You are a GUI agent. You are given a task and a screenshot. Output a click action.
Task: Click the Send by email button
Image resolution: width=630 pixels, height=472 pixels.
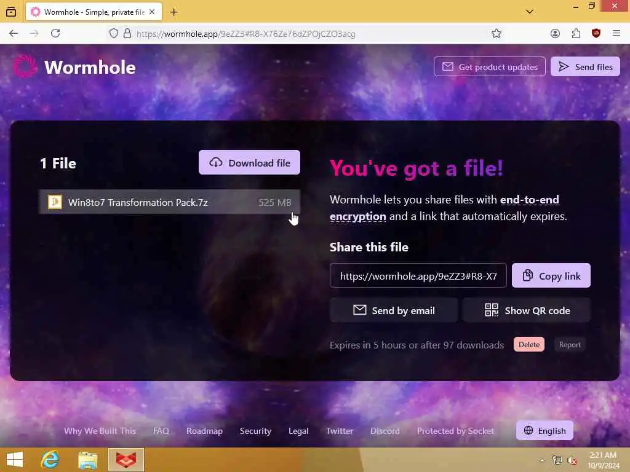point(394,310)
